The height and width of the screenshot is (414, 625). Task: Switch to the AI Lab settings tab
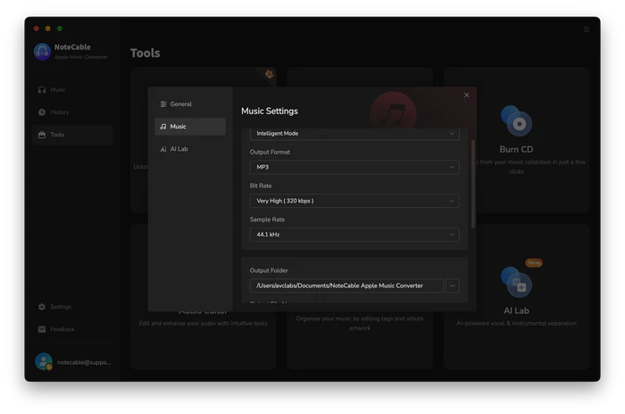pyautogui.click(x=189, y=149)
